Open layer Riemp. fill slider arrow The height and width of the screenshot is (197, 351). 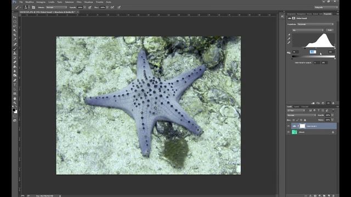pyautogui.click(x=332, y=120)
